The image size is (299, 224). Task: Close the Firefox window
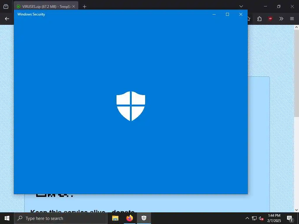point(292,6)
